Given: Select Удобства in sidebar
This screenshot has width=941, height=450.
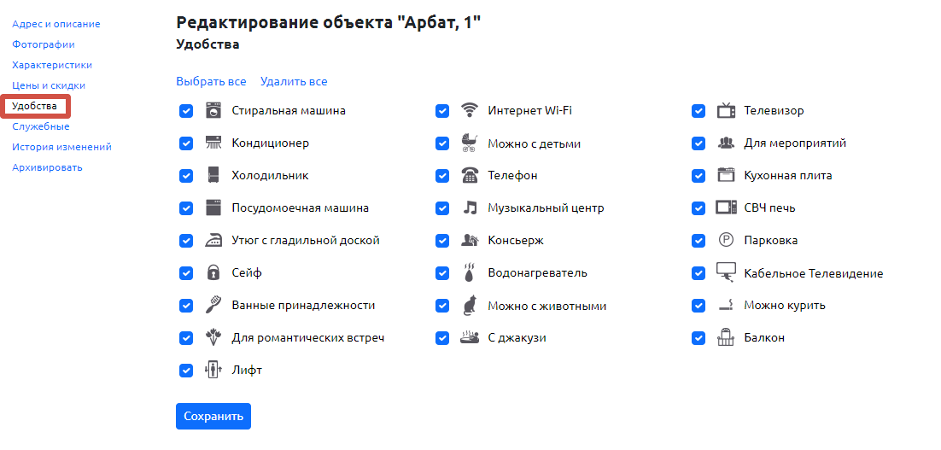Looking at the screenshot, I should tap(35, 106).
